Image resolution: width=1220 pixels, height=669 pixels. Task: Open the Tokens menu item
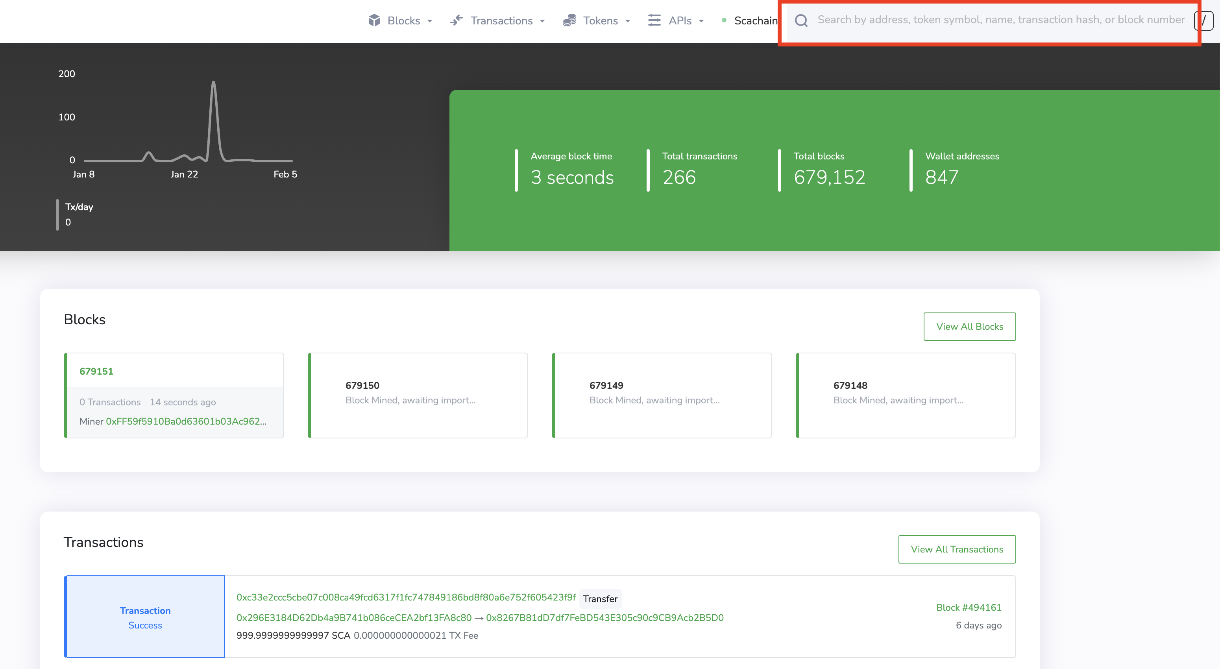coord(600,21)
